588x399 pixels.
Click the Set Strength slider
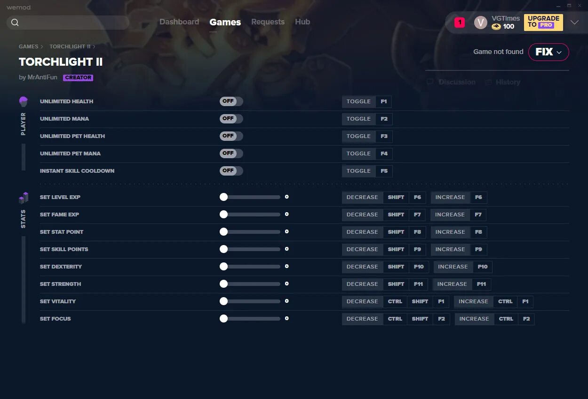[x=250, y=284]
